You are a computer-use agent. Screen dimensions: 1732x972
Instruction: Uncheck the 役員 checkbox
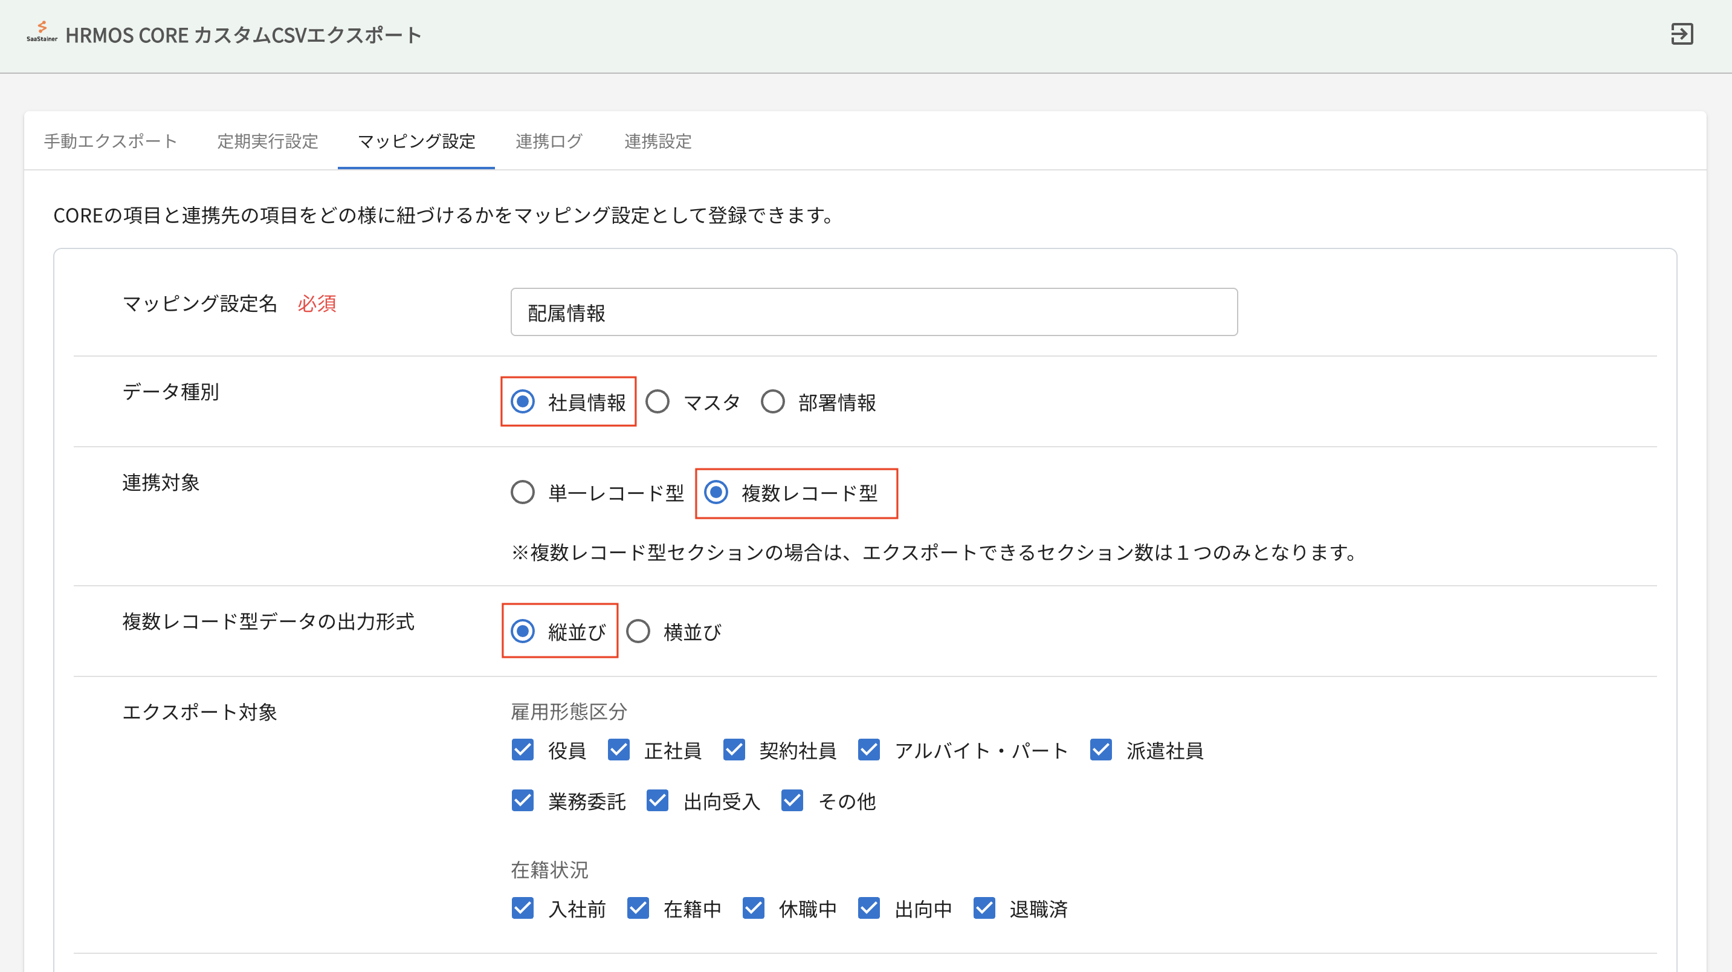522,750
